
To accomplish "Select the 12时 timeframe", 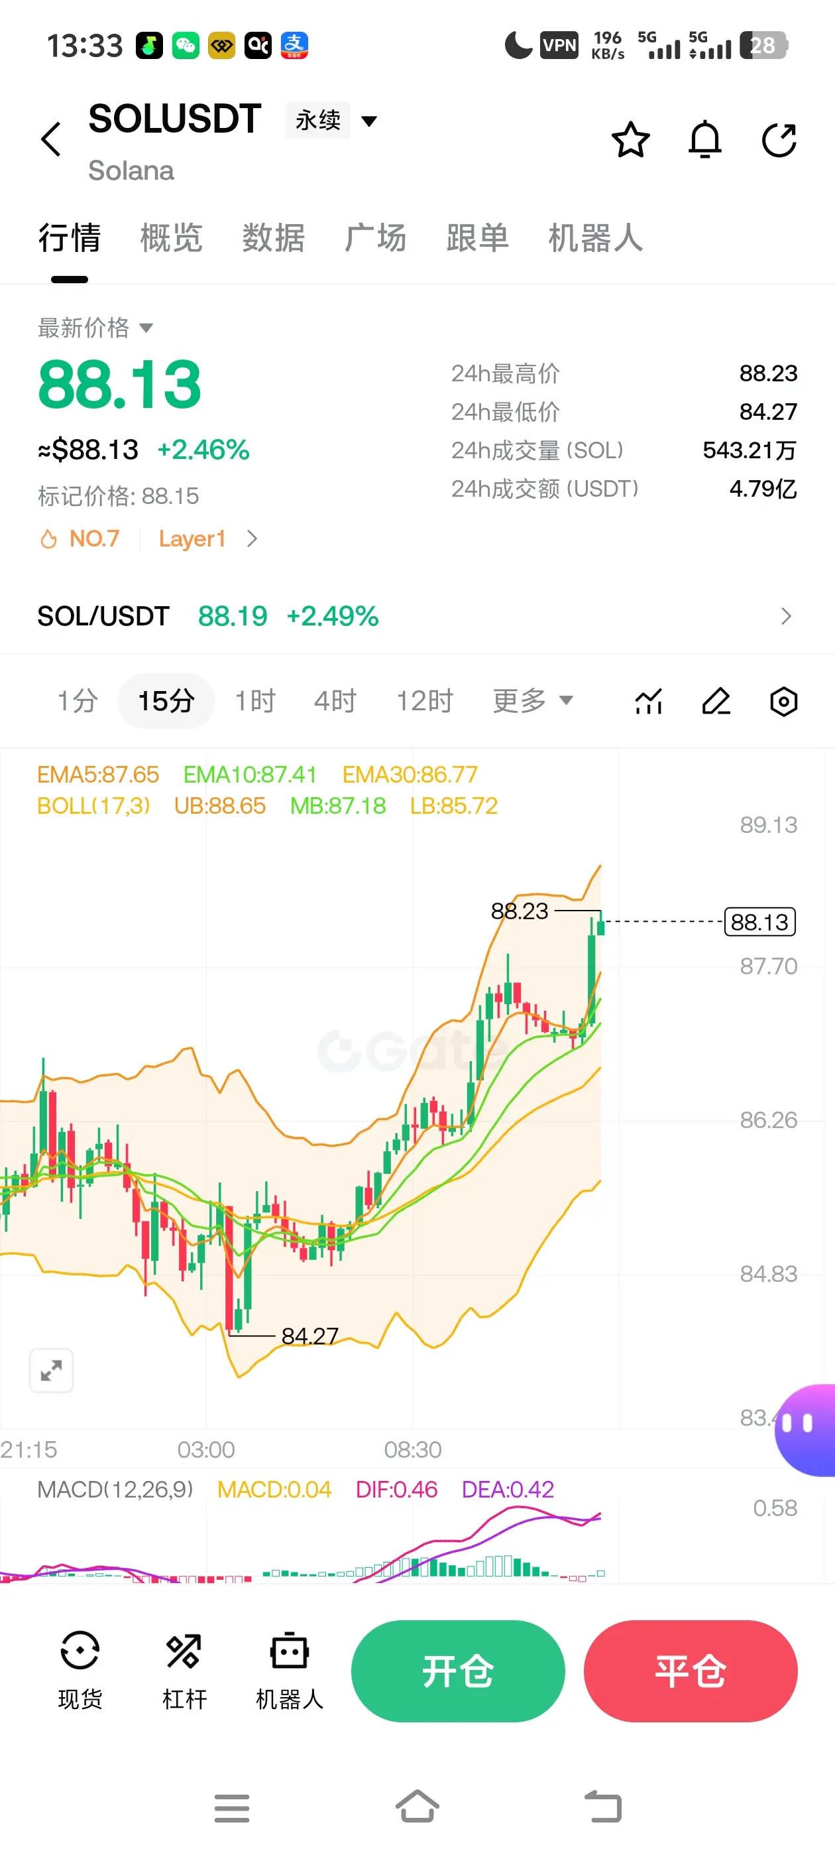I will tap(424, 701).
